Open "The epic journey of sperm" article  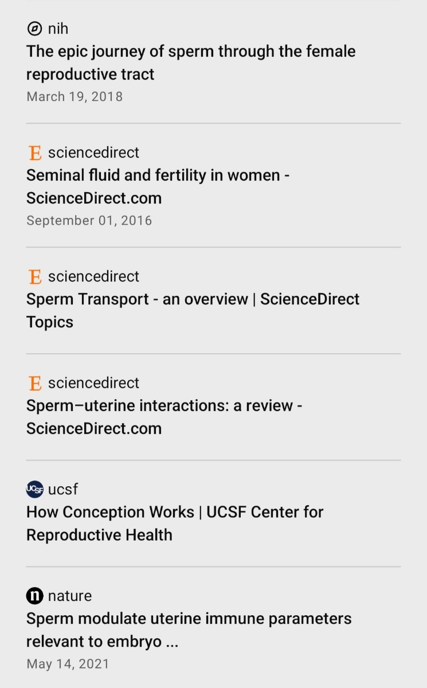click(191, 62)
